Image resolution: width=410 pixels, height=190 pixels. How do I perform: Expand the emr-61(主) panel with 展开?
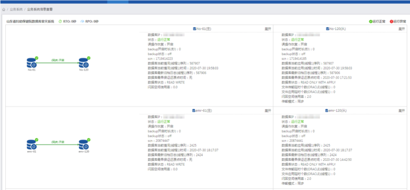[268, 111]
